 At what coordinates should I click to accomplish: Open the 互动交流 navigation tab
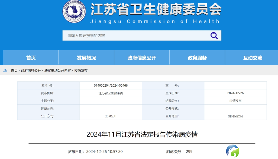click(253, 58)
